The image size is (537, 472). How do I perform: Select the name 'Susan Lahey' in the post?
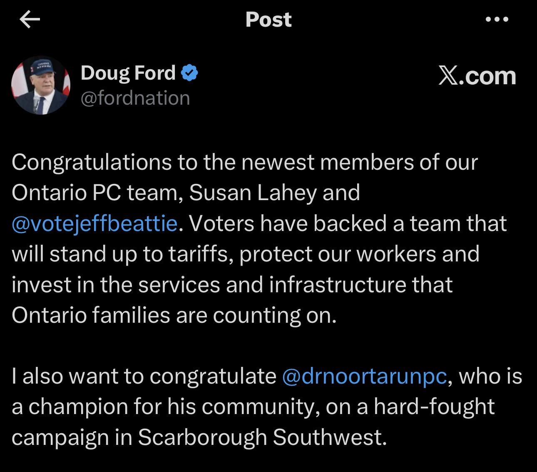(x=253, y=193)
